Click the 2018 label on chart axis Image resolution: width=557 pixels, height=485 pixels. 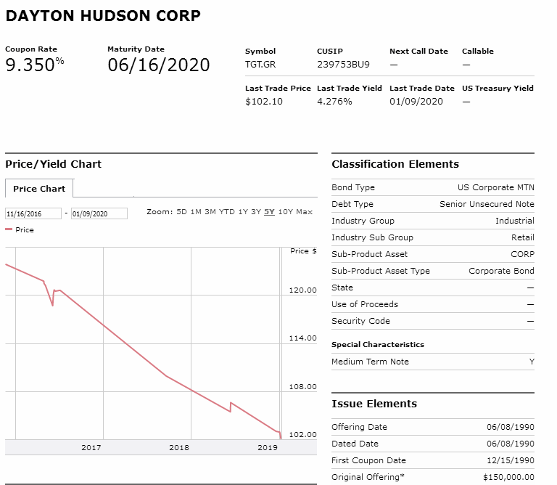coord(179,448)
